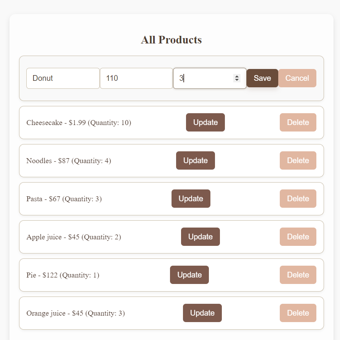Update the Pasta product
Image resolution: width=340 pixels, height=340 pixels.
(x=191, y=199)
